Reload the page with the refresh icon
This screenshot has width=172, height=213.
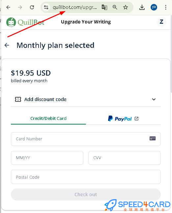pyautogui.click(x=32, y=7)
